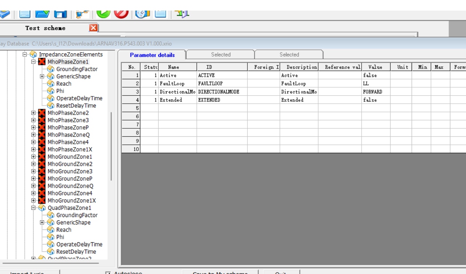Click the false value in Active row
The image size is (466, 274).
pyautogui.click(x=376, y=75)
